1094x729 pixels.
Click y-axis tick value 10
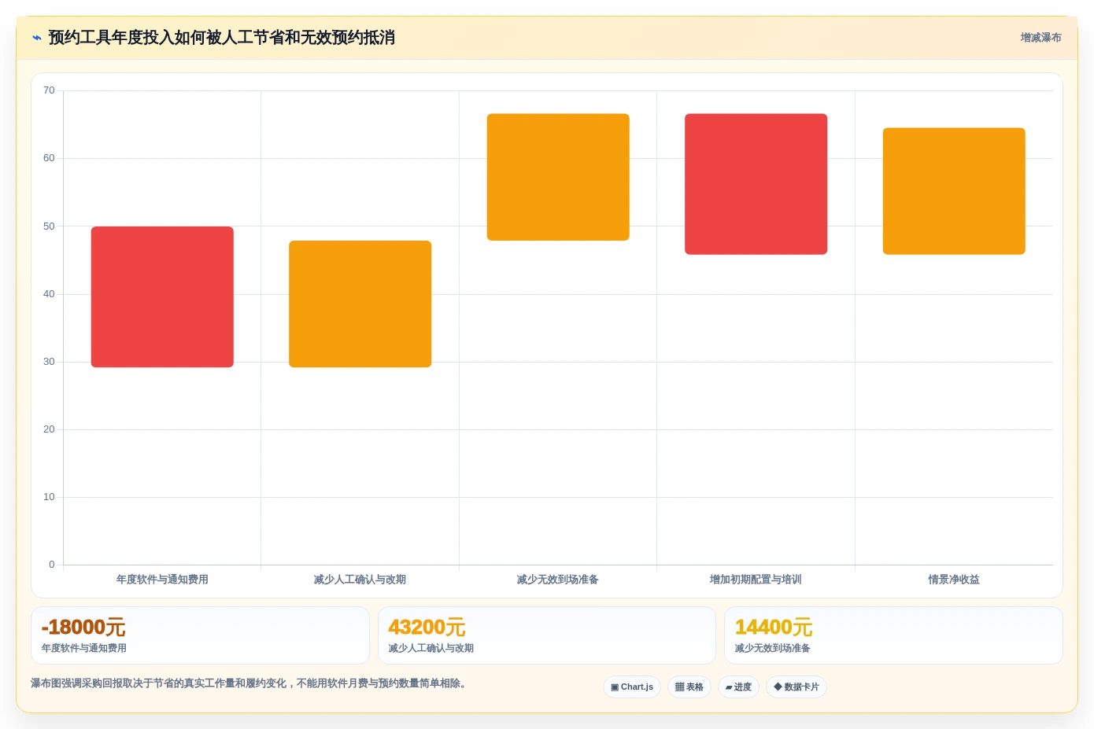[x=49, y=497]
